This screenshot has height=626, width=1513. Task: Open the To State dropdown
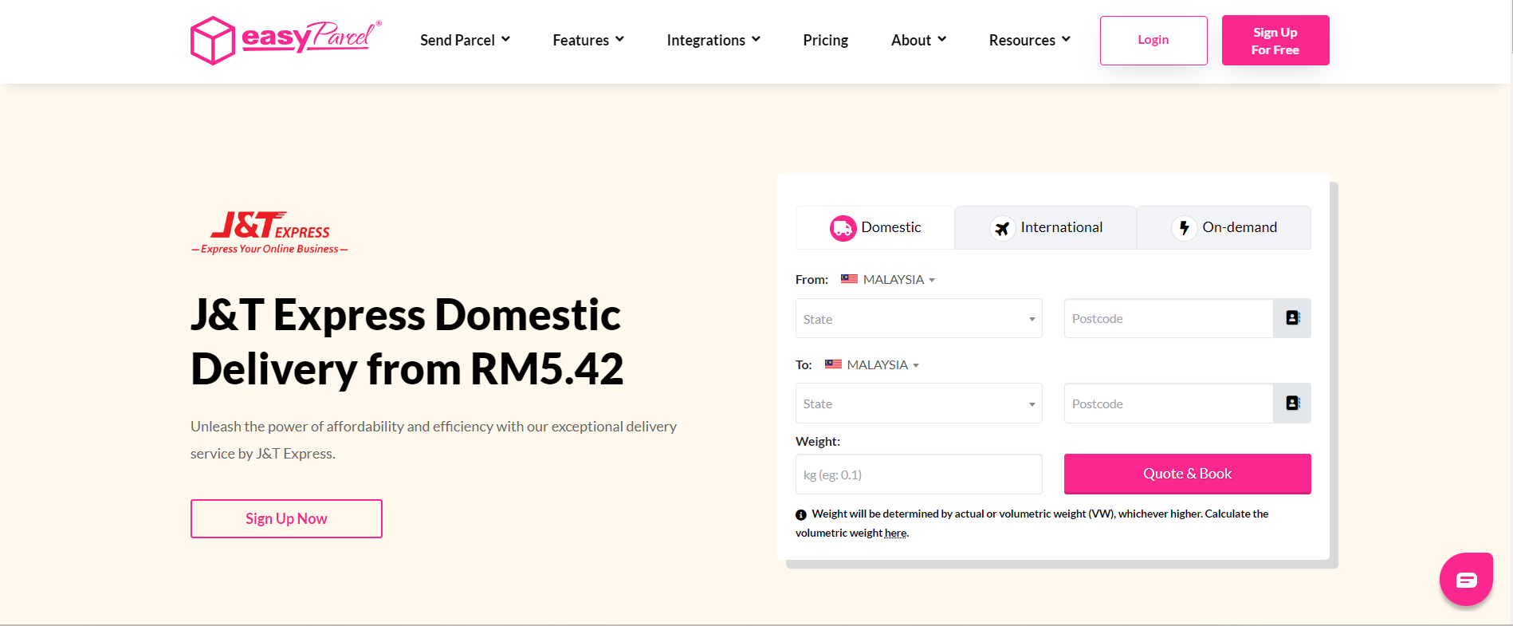coord(919,404)
